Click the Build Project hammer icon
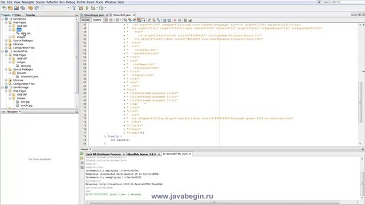365x205 pixels. [x=74, y=8]
